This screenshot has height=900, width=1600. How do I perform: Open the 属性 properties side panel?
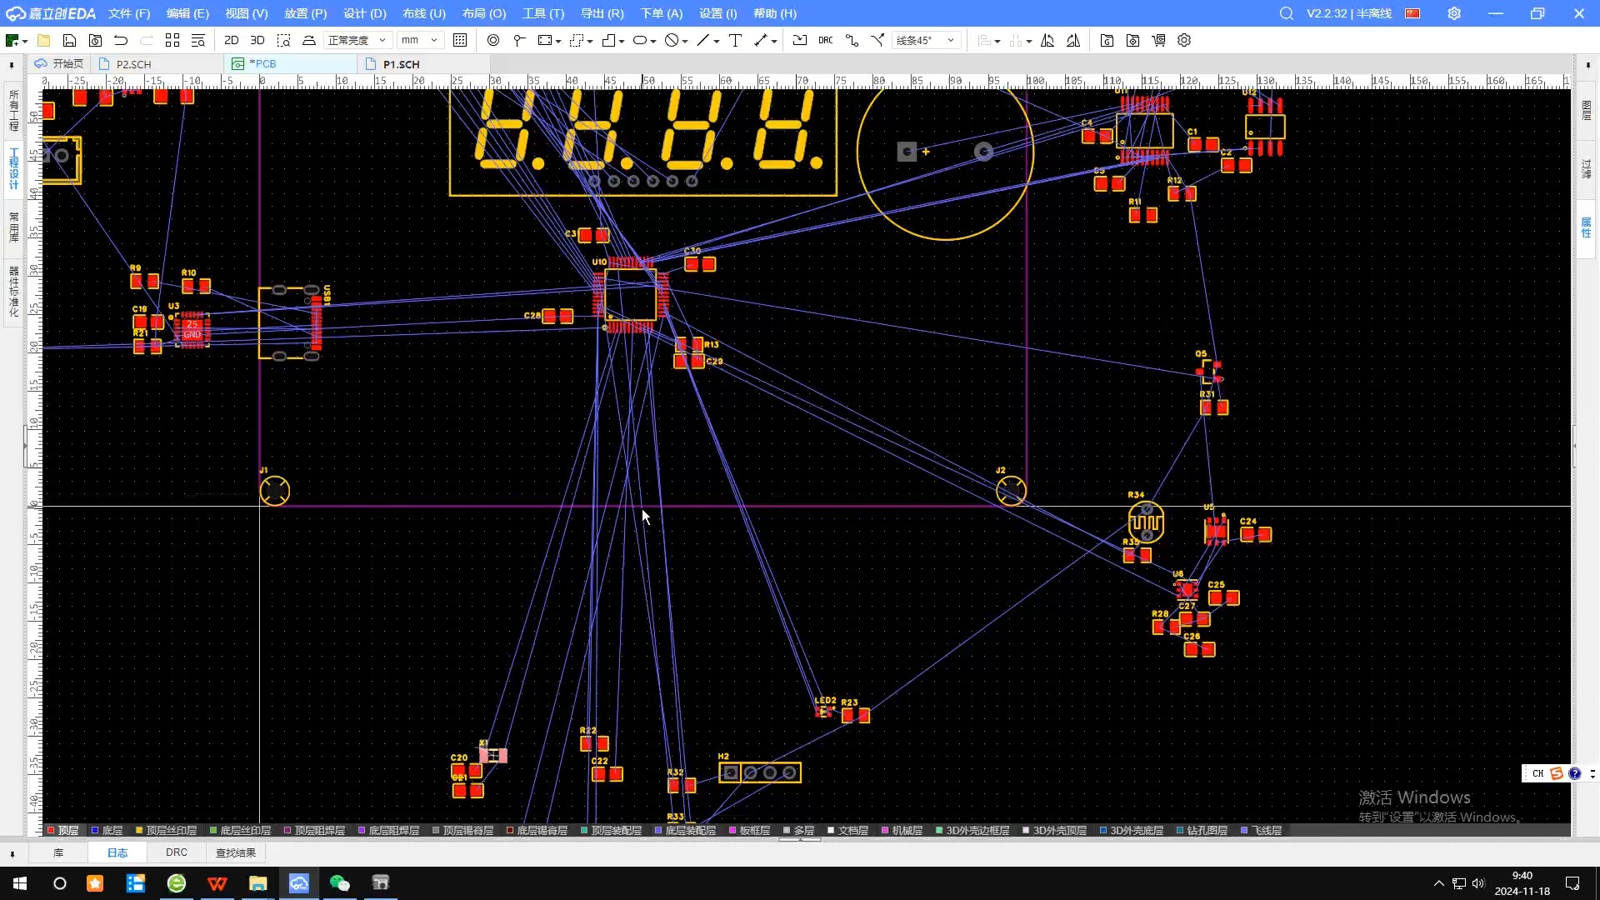tap(1586, 227)
